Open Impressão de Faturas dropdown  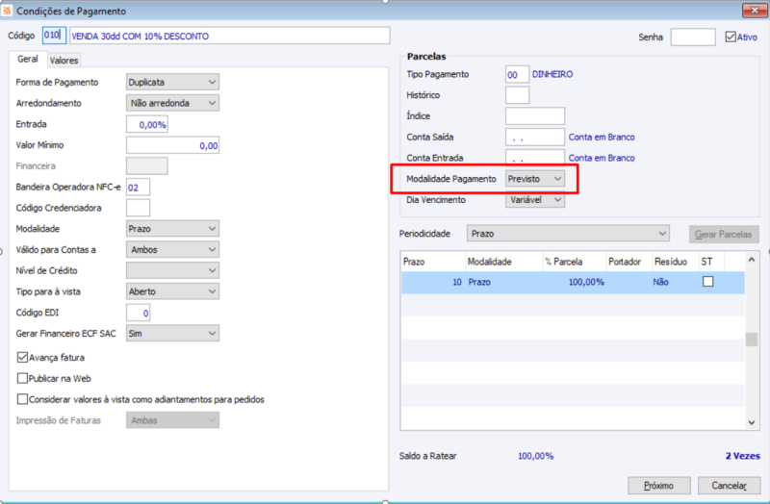pyautogui.click(x=172, y=420)
